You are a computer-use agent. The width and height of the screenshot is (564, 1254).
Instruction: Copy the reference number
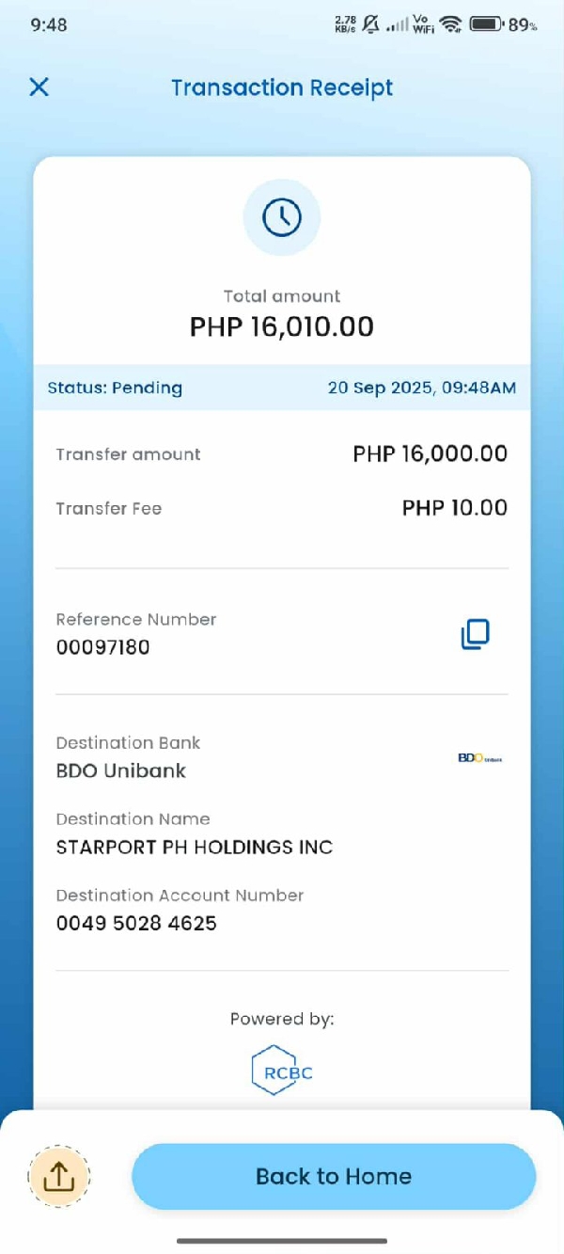pyautogui.click(x=475, y=634)
